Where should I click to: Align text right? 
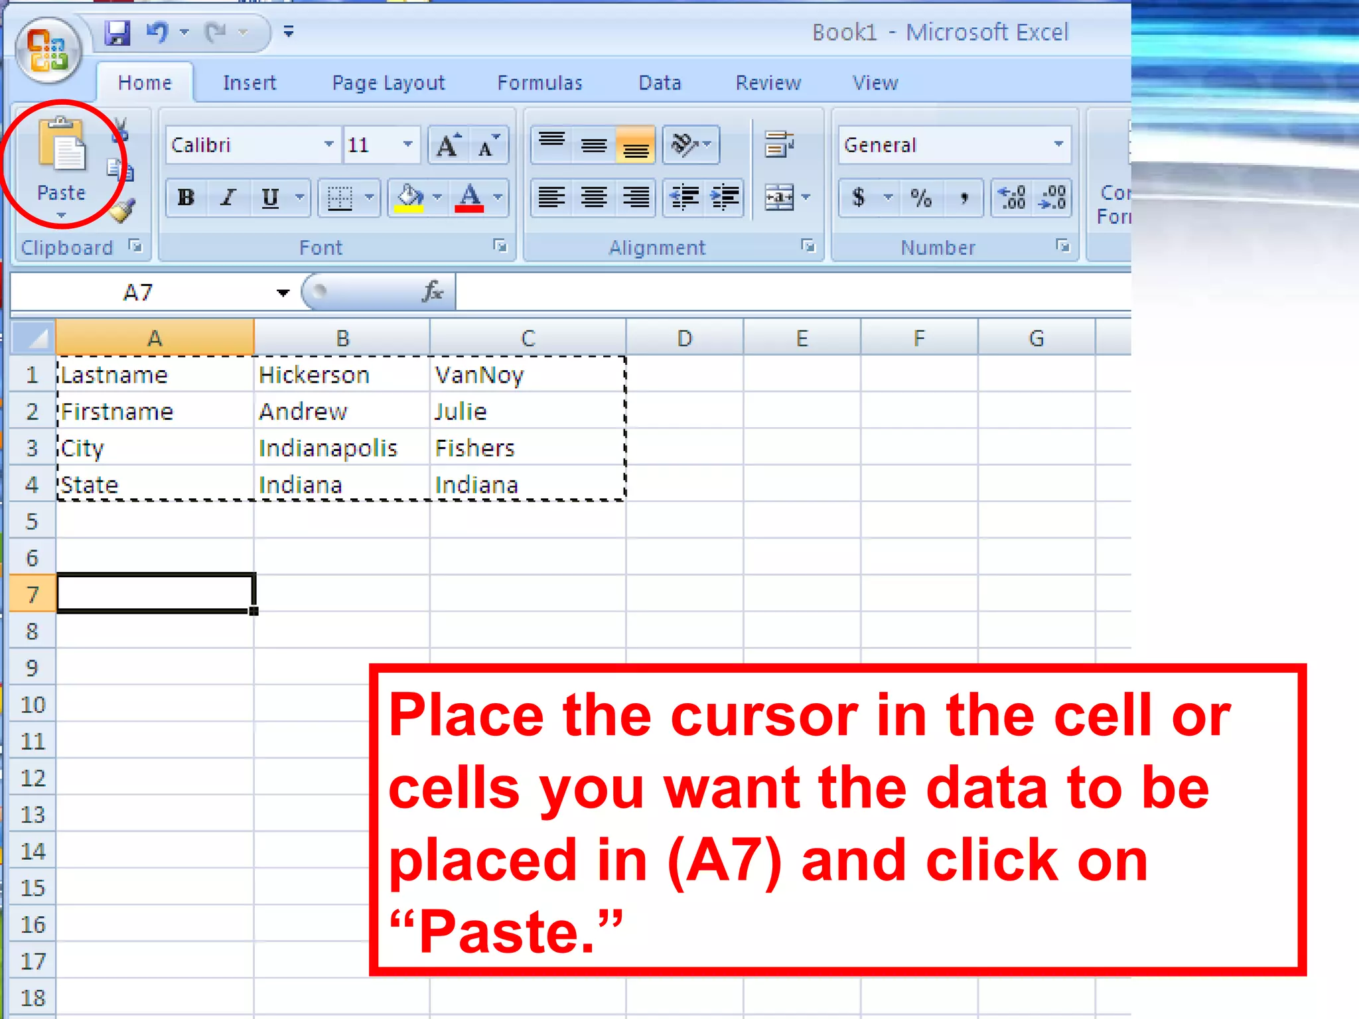click(636, 197)
